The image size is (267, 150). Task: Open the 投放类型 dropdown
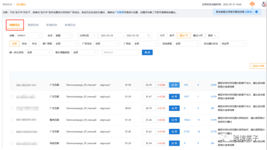click(x=187, y=44)
